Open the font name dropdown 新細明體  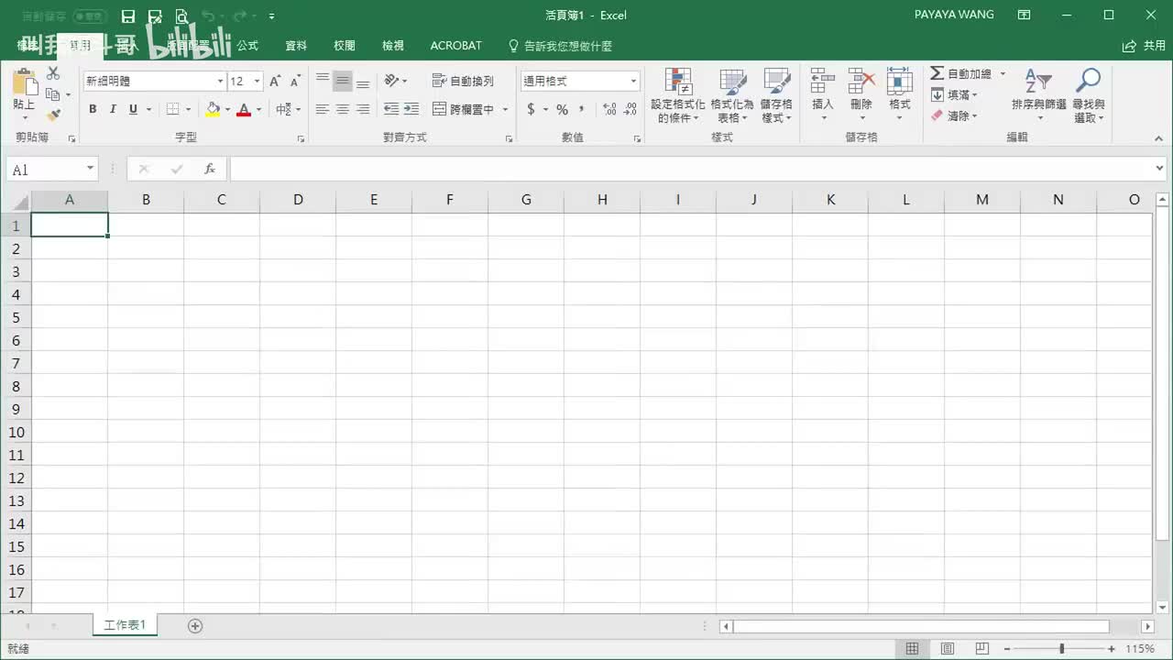[x=220, y=82]
